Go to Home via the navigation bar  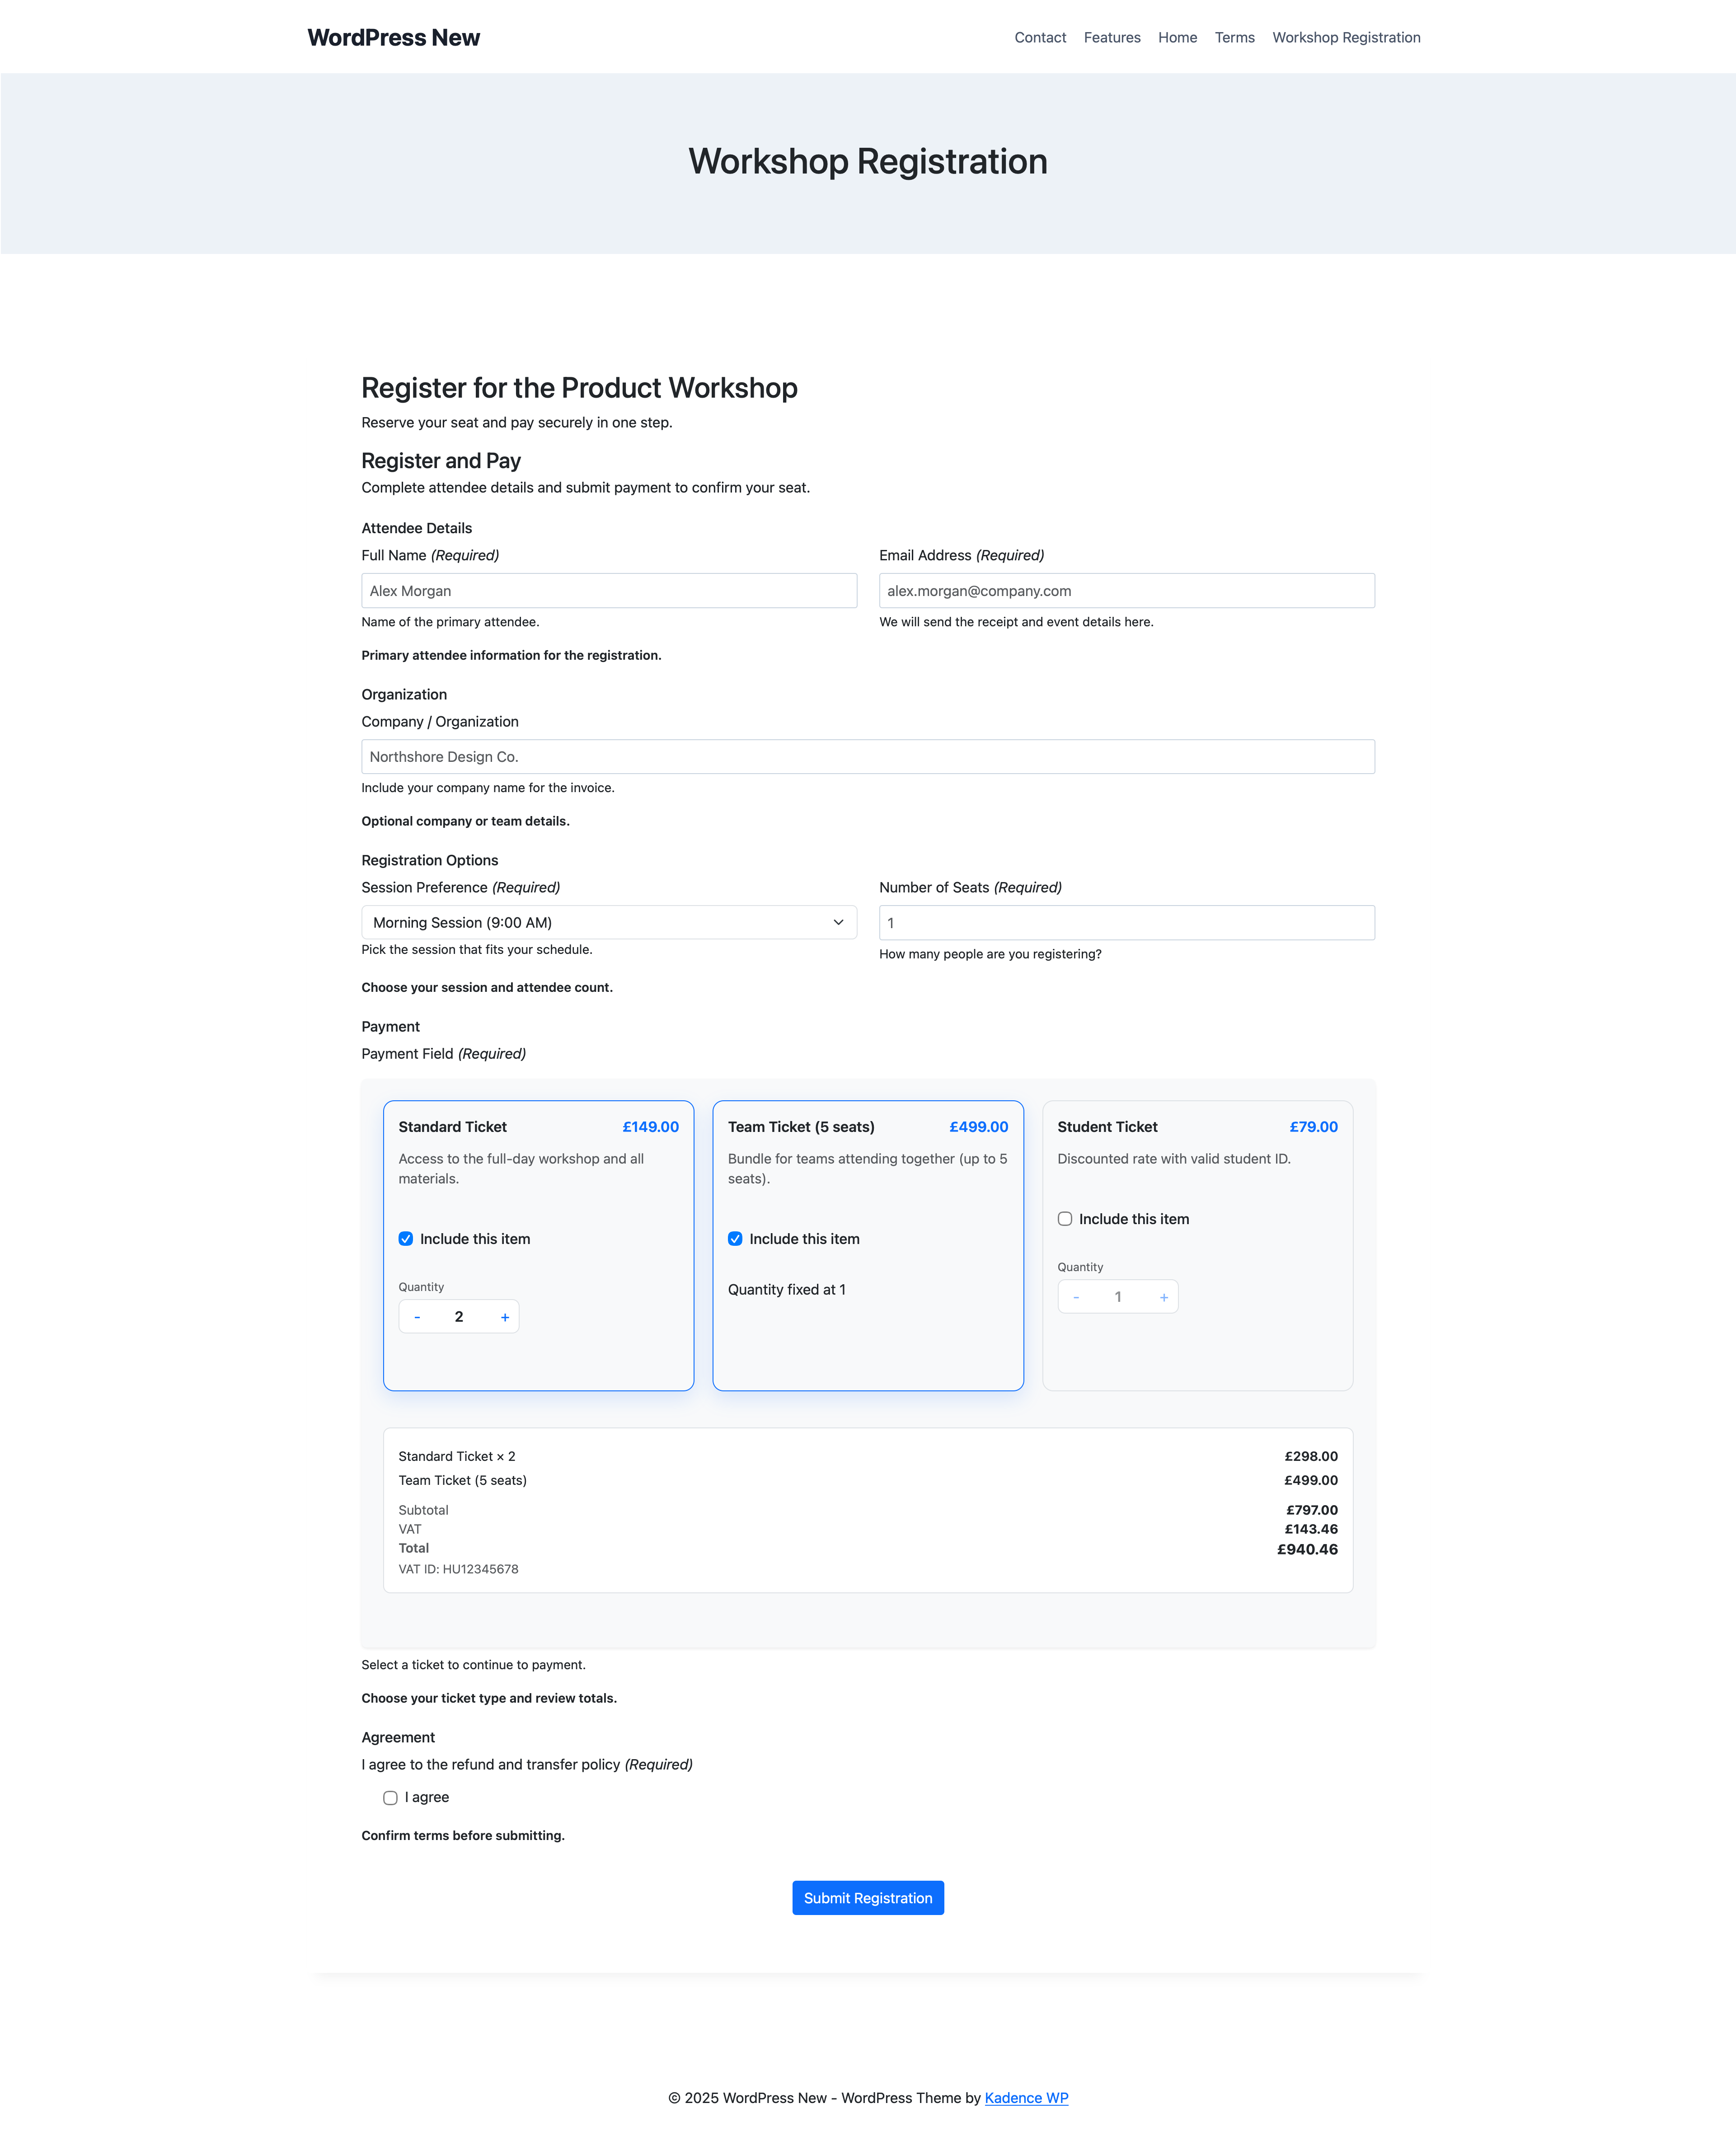coord(1177,37)
